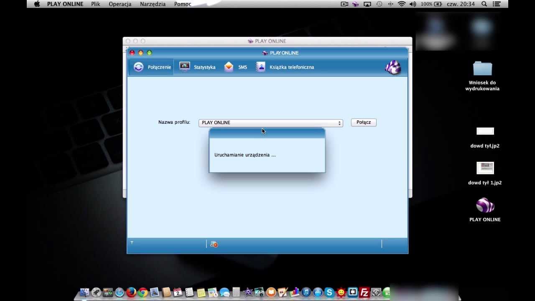This screenshot has width=535, height=301.
Task: Click the Połączenie sync arrows icon
Action: click(139, 67)
